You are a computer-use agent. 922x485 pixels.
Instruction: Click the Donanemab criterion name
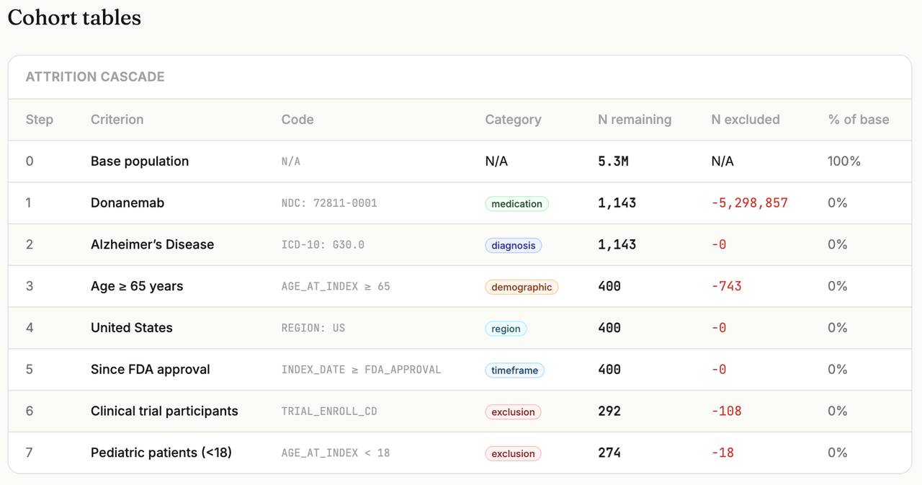127,203
